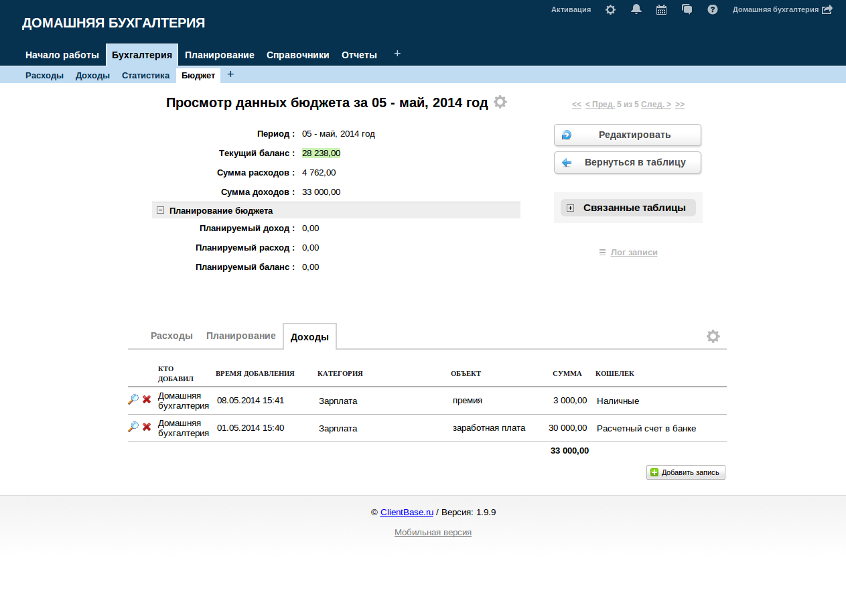The image size is (846, 613).
Task: Click the notifications bell icon
Action: point(636,9)
